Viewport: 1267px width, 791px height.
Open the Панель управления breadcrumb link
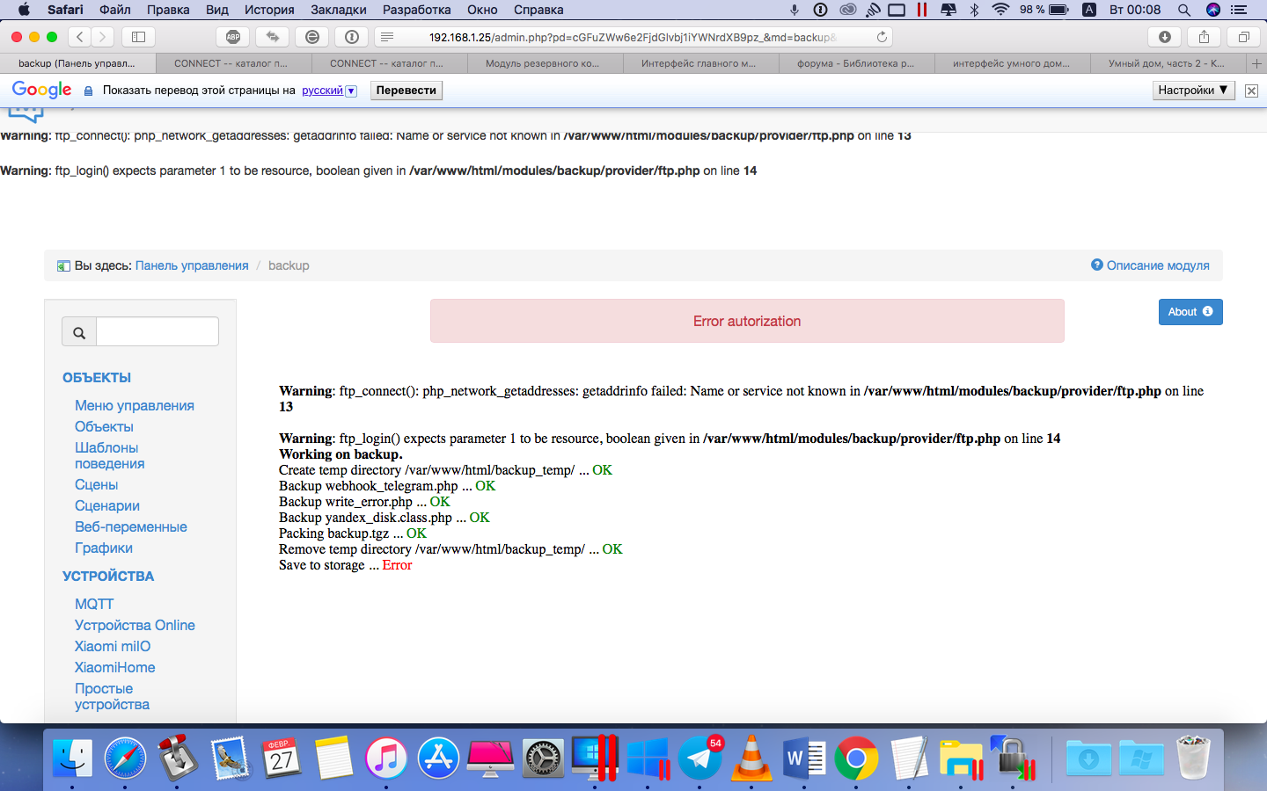point(192,265)
